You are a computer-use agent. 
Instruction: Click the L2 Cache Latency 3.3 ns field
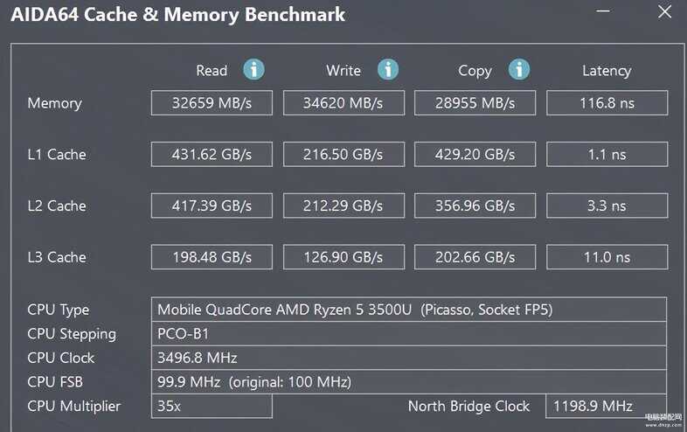pos(607,206)
